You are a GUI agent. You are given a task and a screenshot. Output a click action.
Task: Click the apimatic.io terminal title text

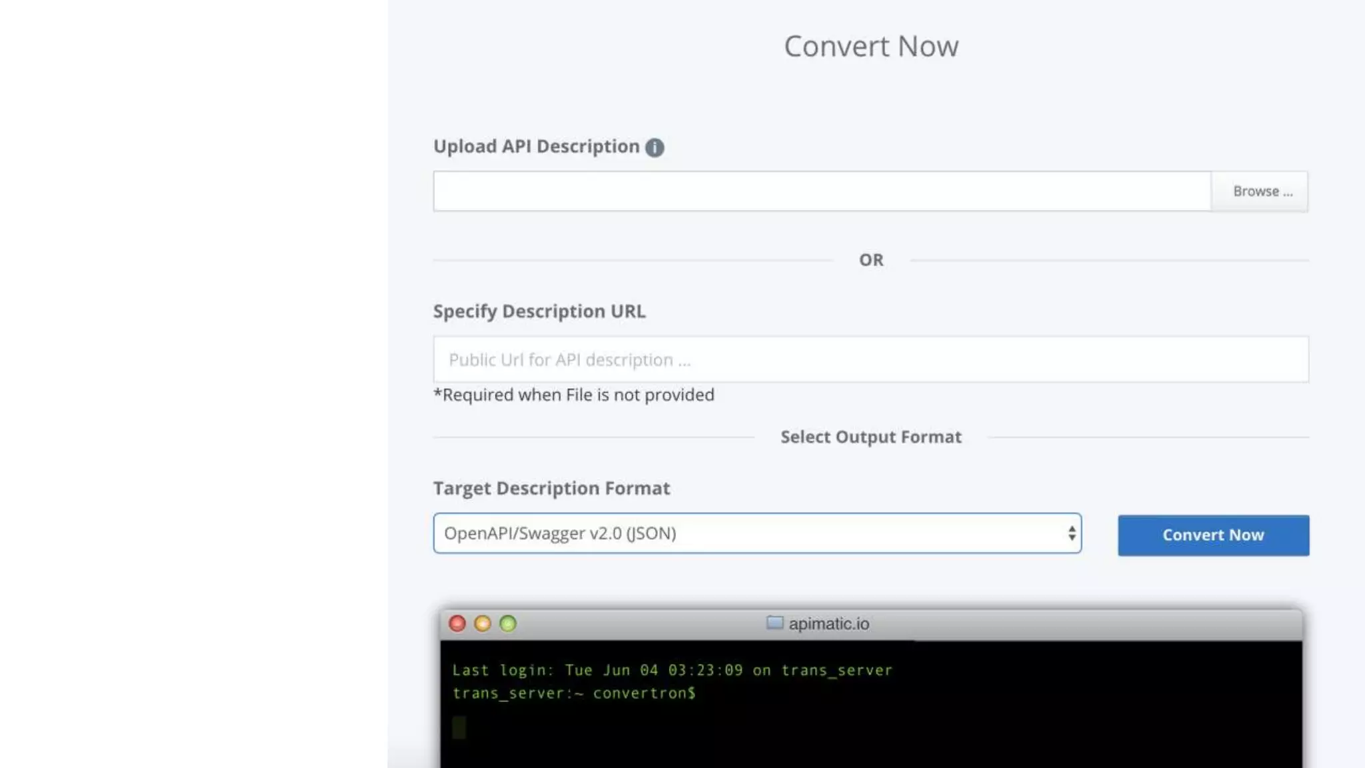pyautogui.click(x=828, y=624)
